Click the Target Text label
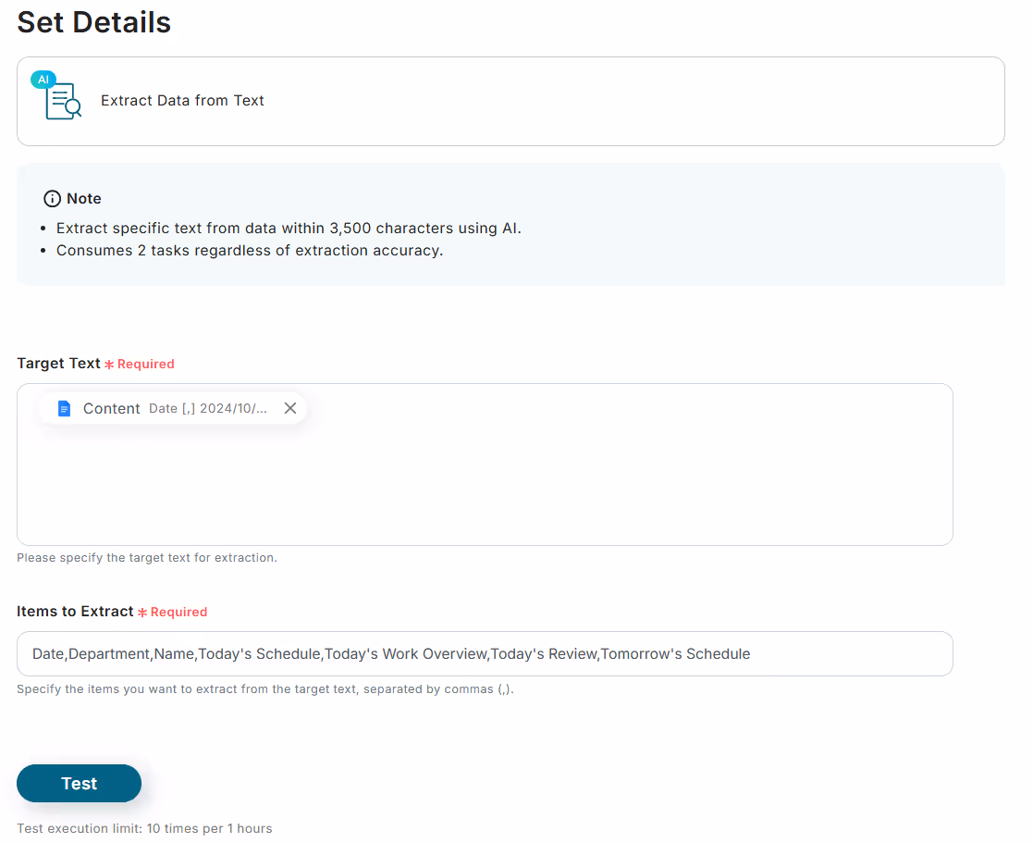This screenshot has width=1033, height=843. [x=58, y=363]
